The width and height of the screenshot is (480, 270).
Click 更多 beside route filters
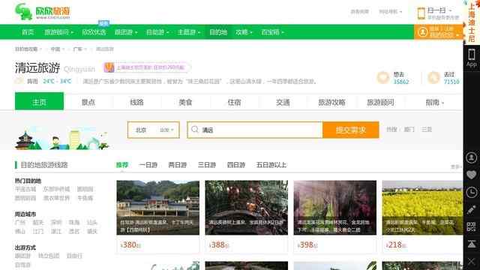click(x=456, y=166)
